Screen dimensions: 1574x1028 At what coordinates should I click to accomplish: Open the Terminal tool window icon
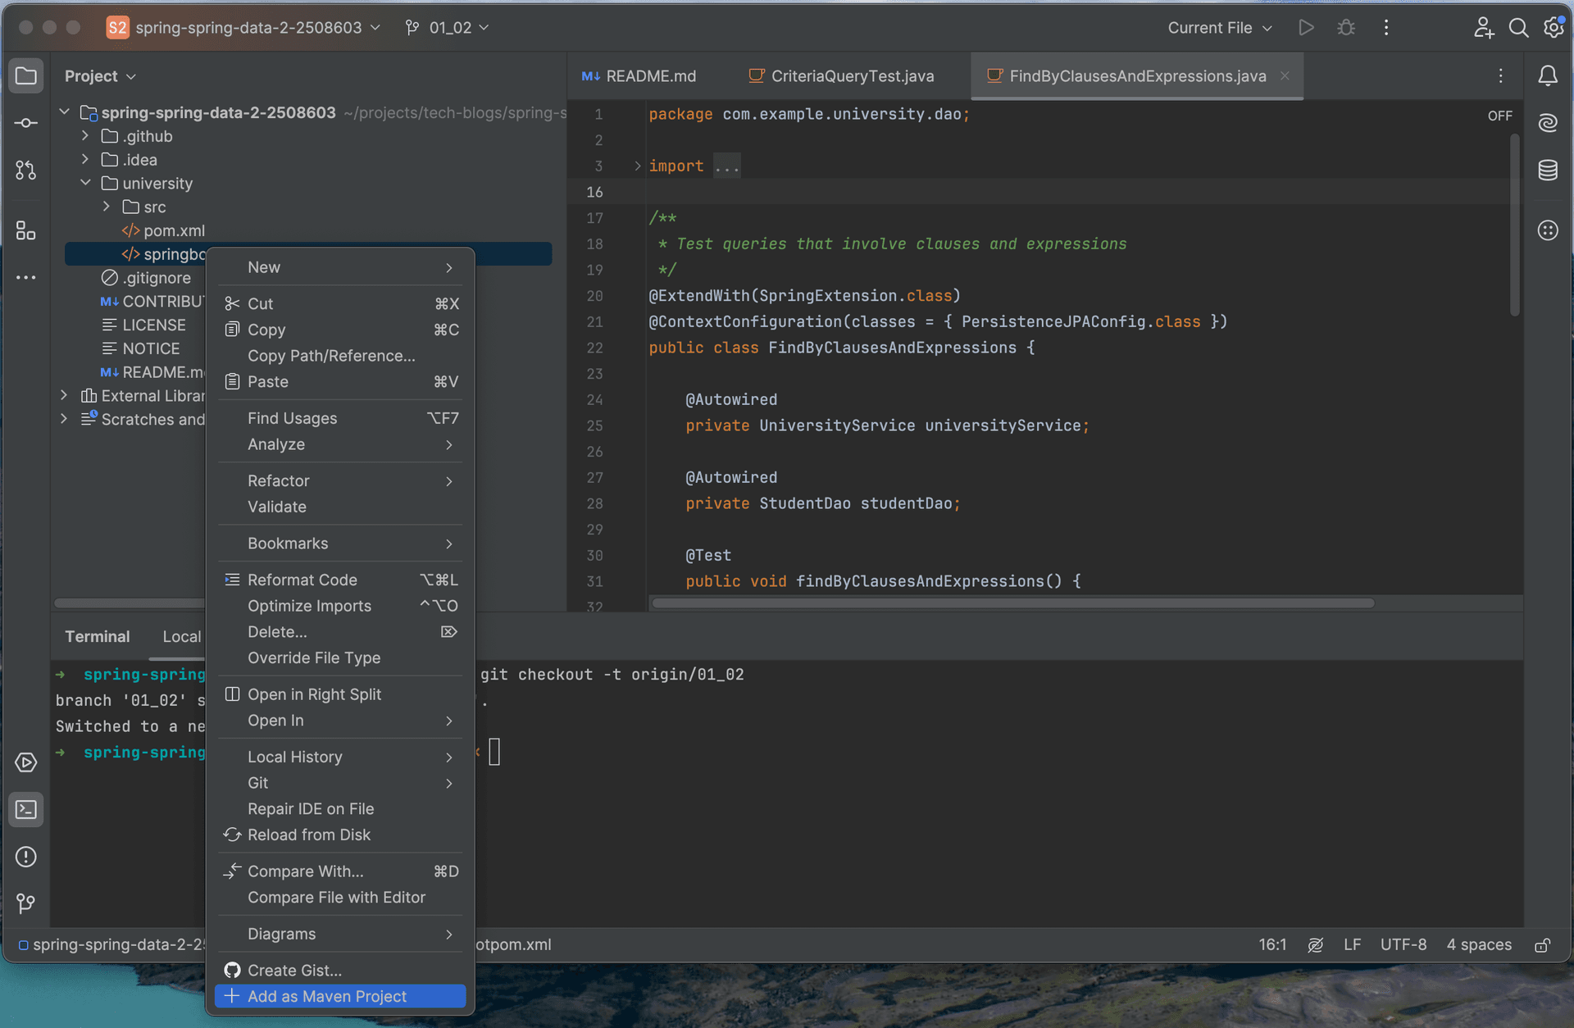coord(26,810)
